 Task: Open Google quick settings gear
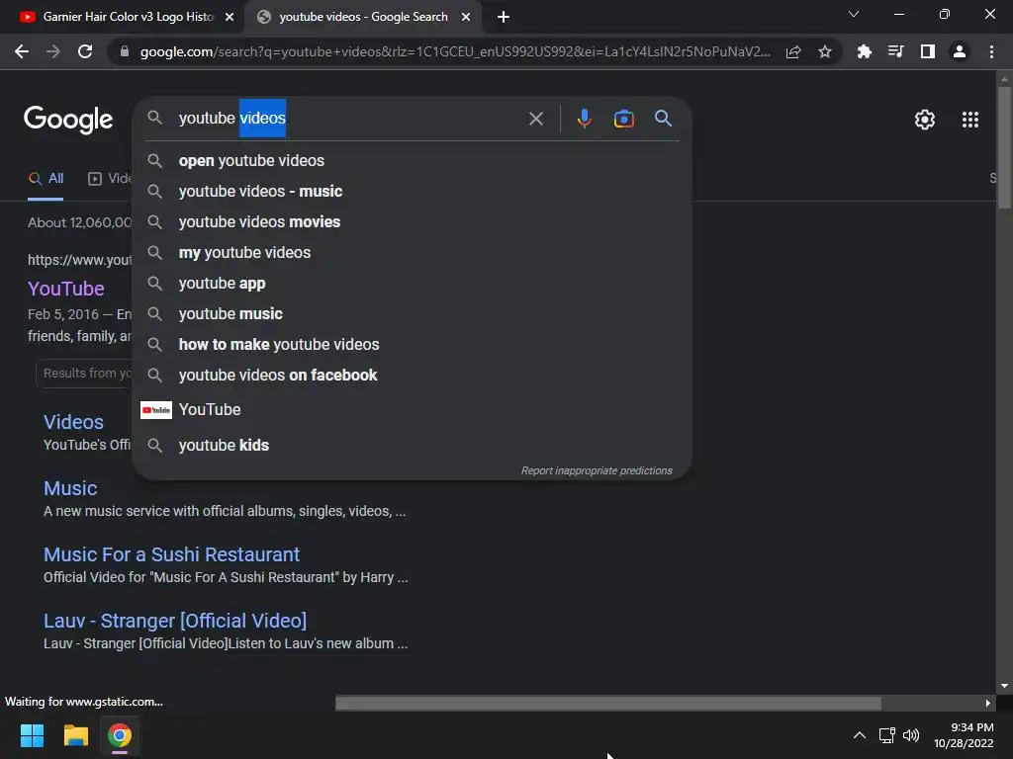tap(925, 120)
